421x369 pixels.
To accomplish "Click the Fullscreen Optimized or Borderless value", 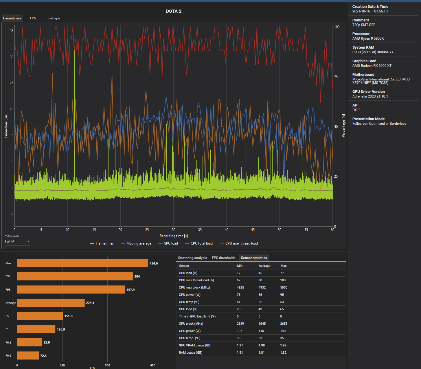I will (x=379, y=124).
